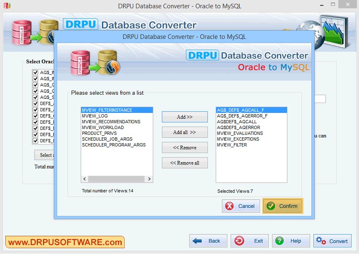Click the red X icon on Cancel
This screenshot has width=359, height=254.
(229, 206)
